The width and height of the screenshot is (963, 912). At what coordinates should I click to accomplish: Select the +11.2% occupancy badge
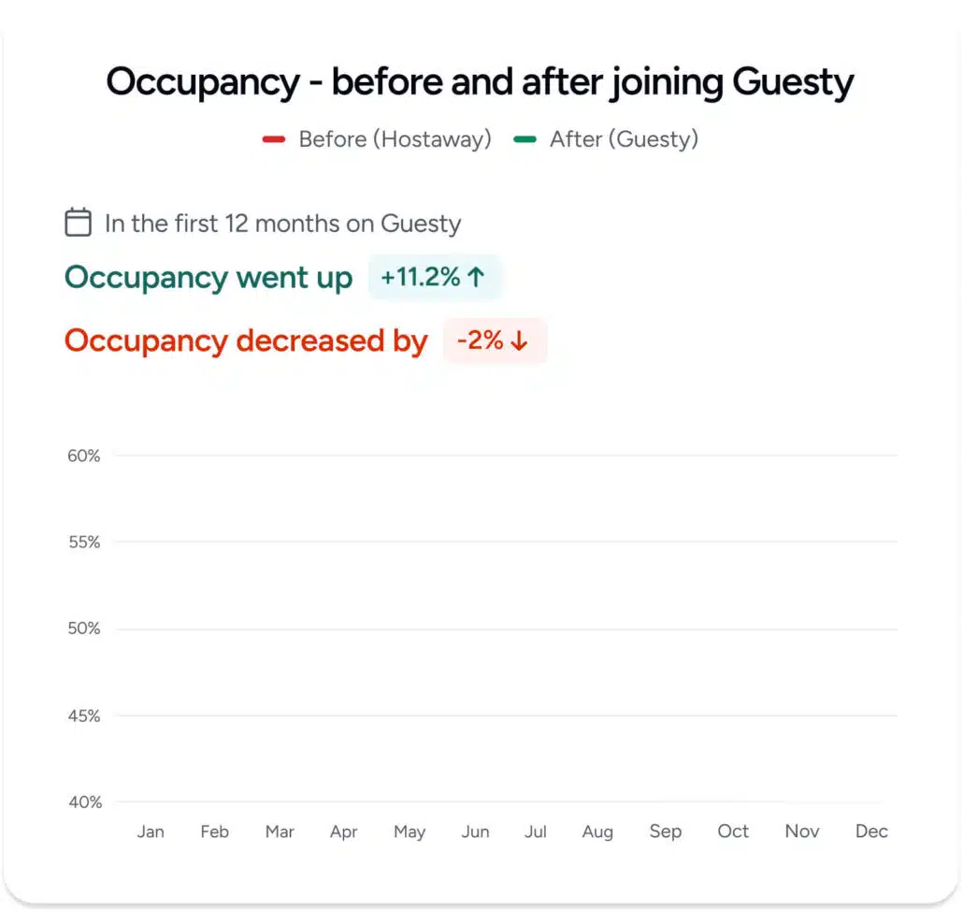click(x=435, y=277)
